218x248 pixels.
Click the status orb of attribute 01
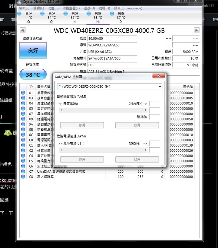(x=23, y=93)
